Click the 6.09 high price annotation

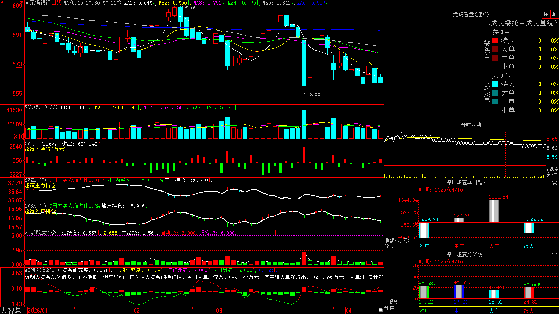(x=191, y=8)
